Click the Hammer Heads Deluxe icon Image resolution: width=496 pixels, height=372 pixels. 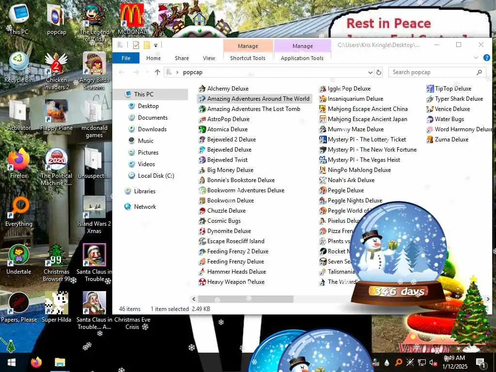pos(202,272)
